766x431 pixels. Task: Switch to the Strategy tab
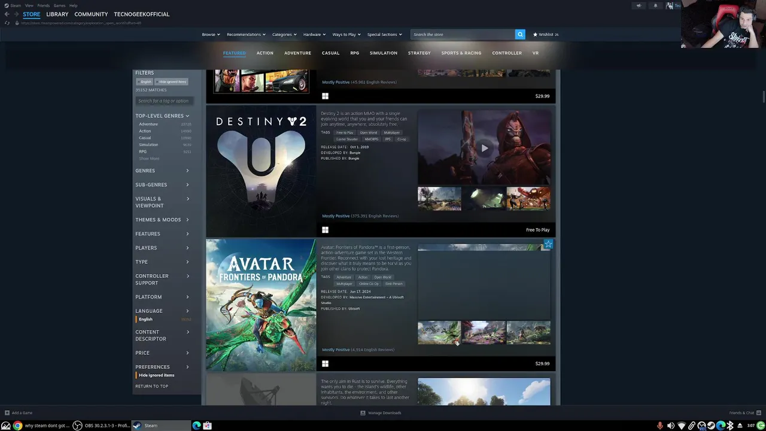tap(419, 53)
